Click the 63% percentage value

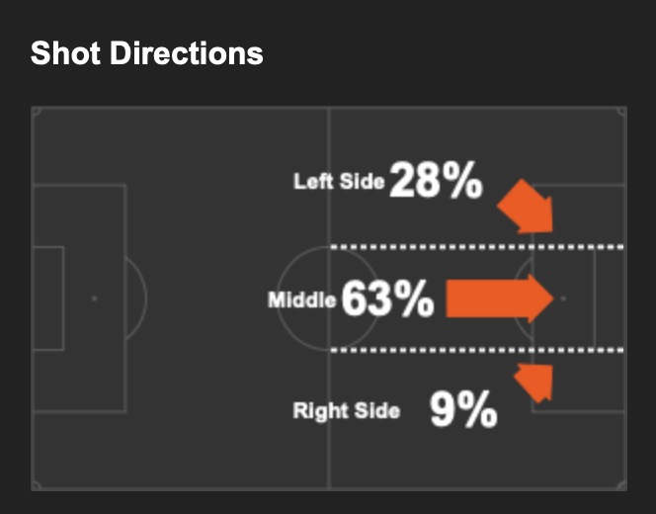pos(388,299)
